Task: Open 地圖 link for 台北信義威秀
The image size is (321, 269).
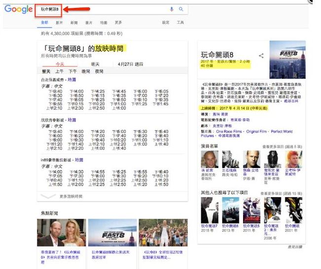Action: pos(72,80)
